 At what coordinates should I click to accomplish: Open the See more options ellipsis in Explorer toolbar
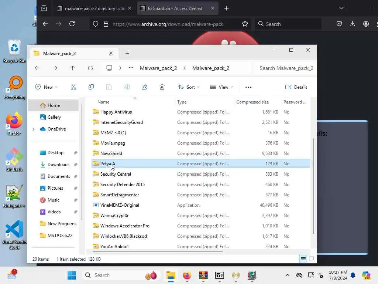[x=248, y=87]
